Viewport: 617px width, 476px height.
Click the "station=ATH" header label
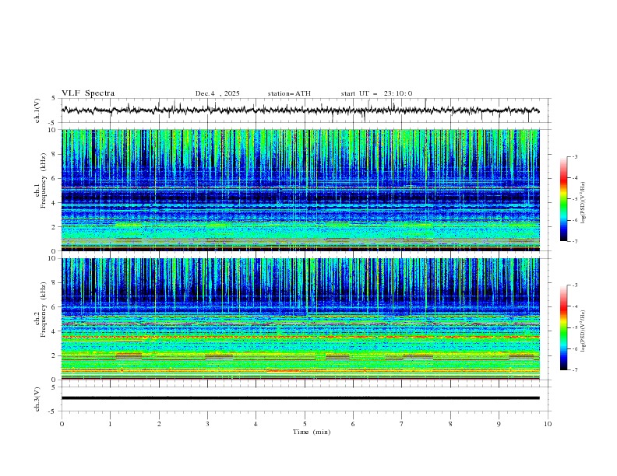click(x=289, y=93)
